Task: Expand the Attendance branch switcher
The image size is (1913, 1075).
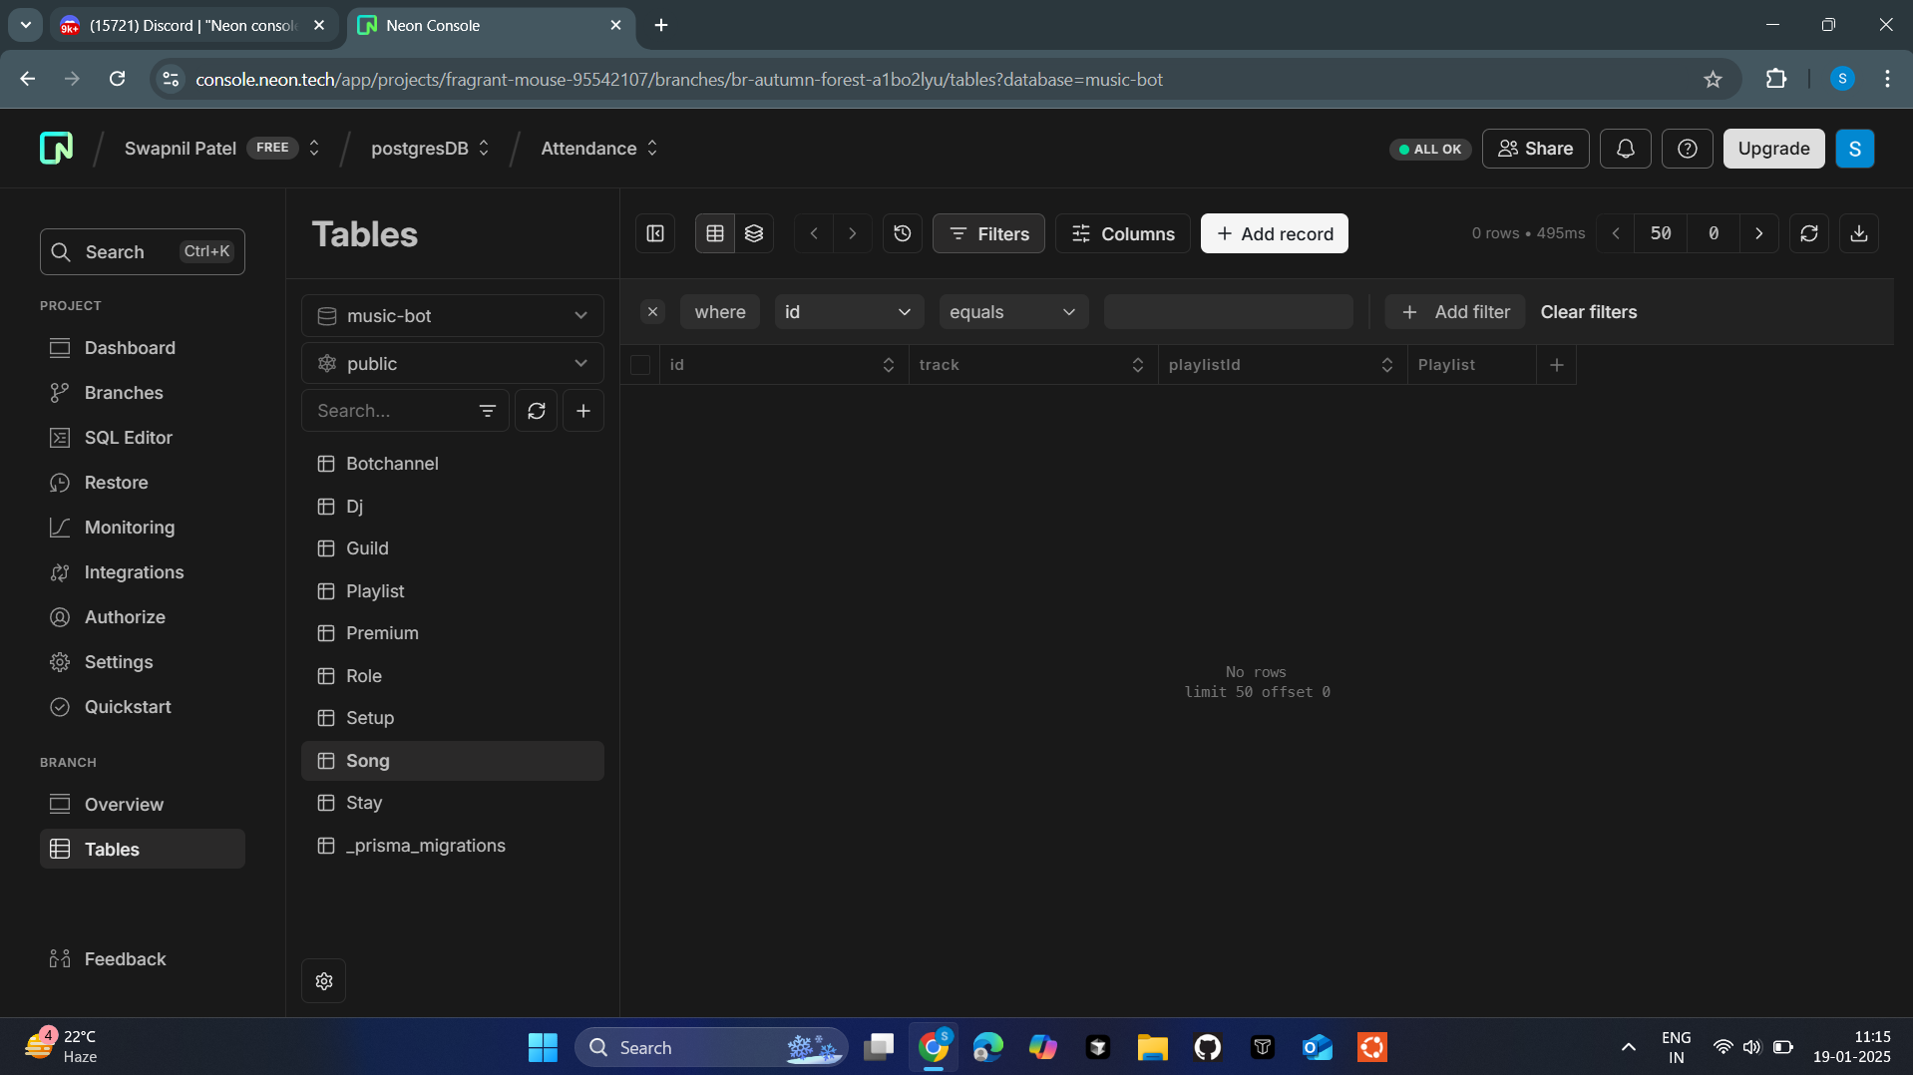Action: tap(652, 148)
